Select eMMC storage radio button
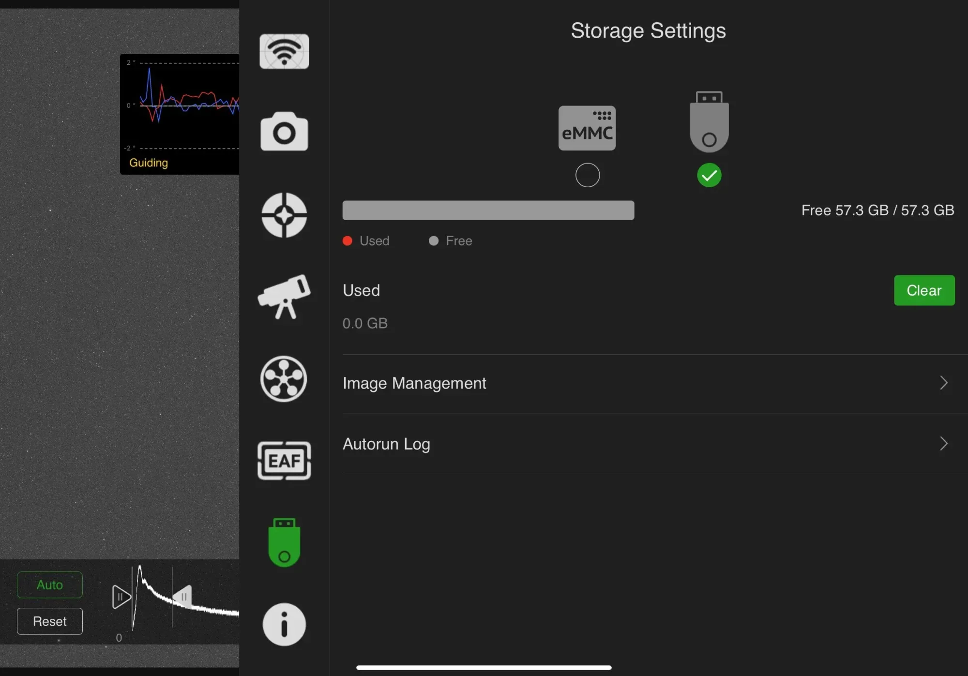 (x=587, y=175)
